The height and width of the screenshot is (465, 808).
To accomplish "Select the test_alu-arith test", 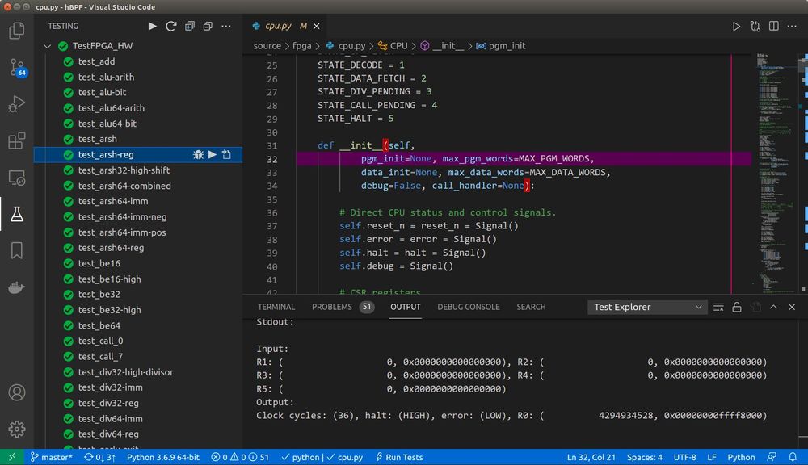I will coord(106,77).
